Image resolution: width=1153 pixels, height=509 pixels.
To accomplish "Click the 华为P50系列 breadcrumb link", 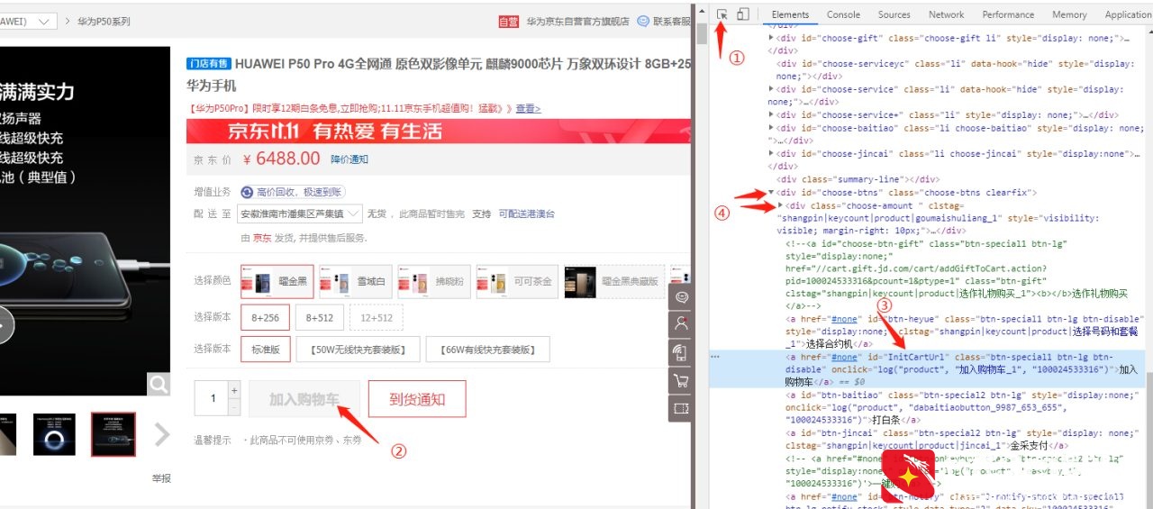I will [x=104, y=21].
